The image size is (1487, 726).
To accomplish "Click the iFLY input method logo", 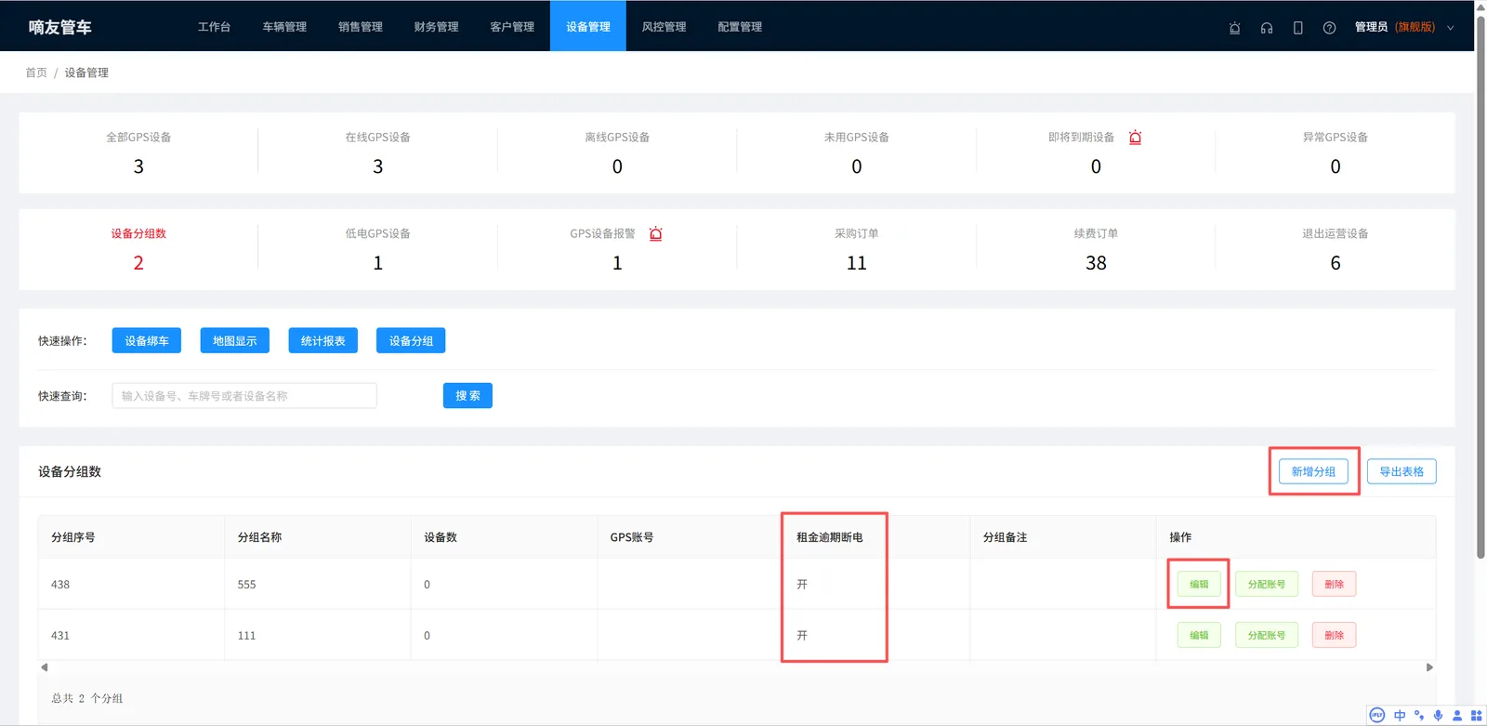I will click(1377, 715).
